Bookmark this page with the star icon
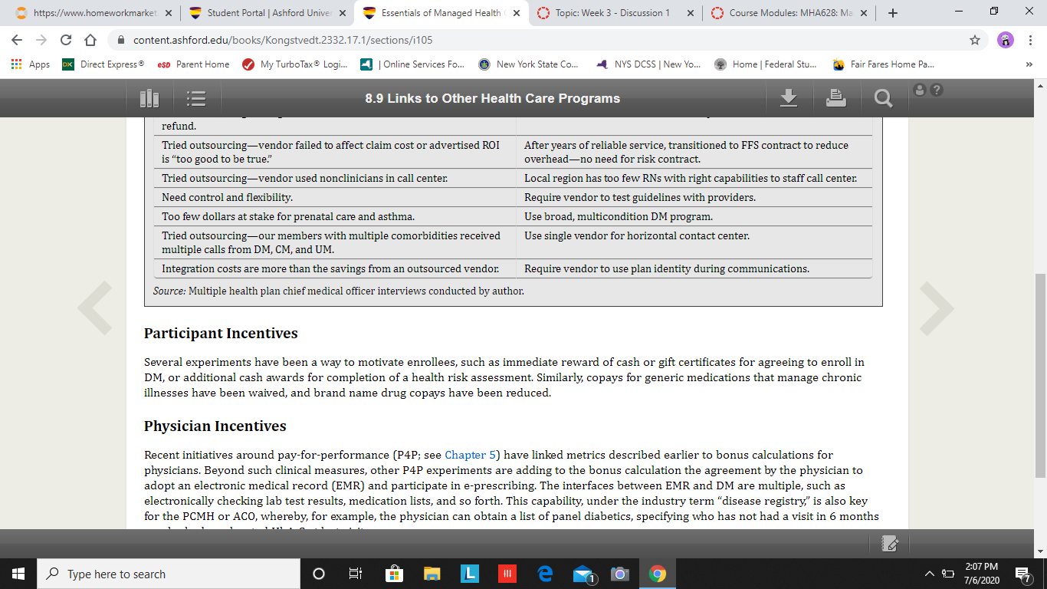This screenshot has width=1047, height=589. [975, 40]
